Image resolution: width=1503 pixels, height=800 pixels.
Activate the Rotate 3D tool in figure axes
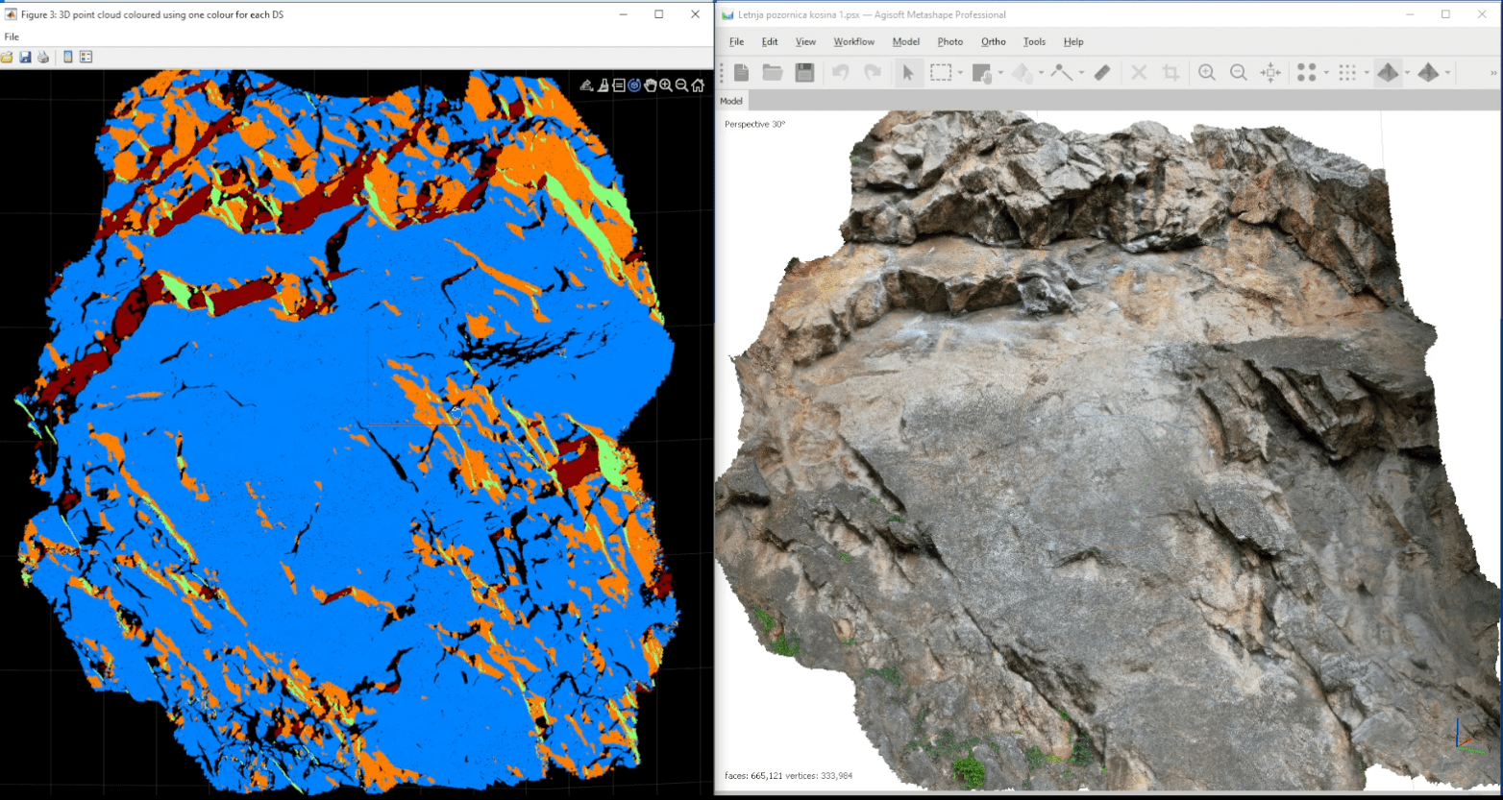tap(634, 85)
